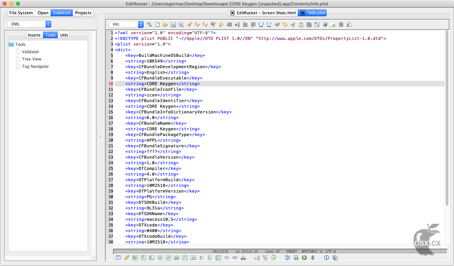Open the color picker circles icon
The height and width of the screenshot is (266, 454).
coord(243,258)
